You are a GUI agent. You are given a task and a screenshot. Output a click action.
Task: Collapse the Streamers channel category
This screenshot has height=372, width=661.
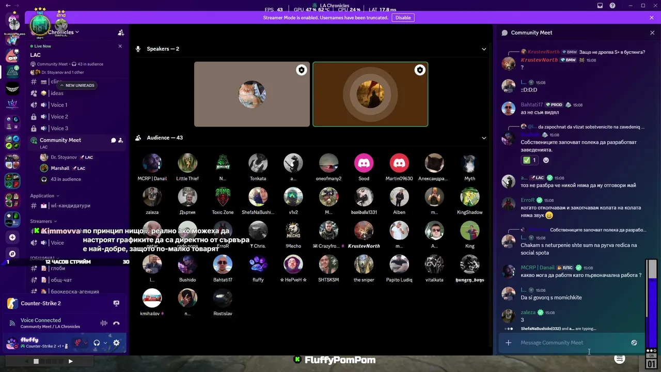(44, 221)
